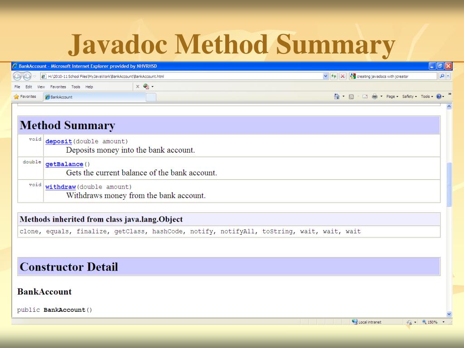Click the Internet Explorer title bar icon
This screenshot has width=464, height=348.
15,66
